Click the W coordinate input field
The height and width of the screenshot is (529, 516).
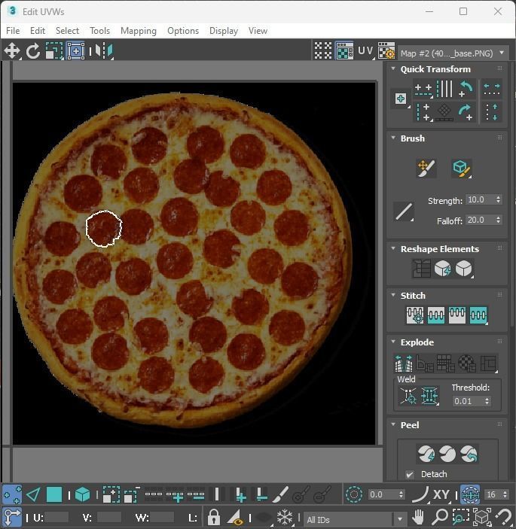point(162,517)
